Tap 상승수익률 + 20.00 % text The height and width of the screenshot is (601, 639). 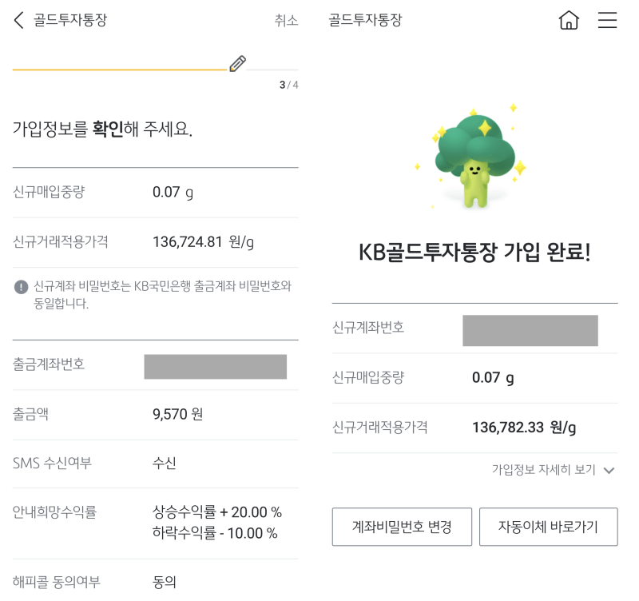(216, 511)
